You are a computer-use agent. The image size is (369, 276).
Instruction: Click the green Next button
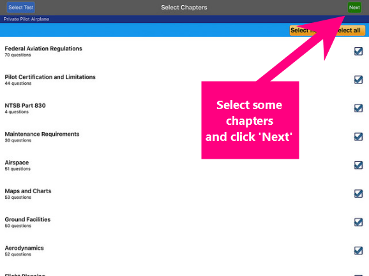[354, 8]
